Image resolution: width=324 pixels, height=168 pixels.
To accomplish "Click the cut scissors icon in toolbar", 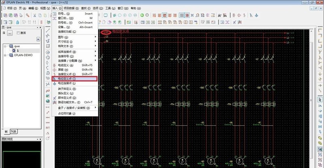I will pyautogui.click(x=35, y=15).
